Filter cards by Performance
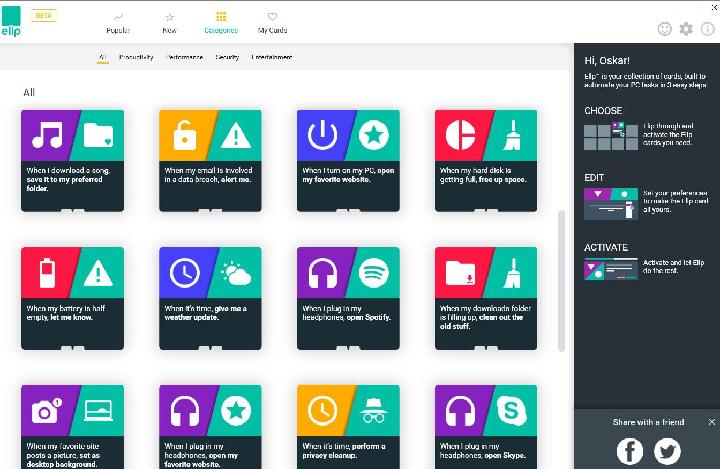Viewport: 720px width, 469px height. 184,57
